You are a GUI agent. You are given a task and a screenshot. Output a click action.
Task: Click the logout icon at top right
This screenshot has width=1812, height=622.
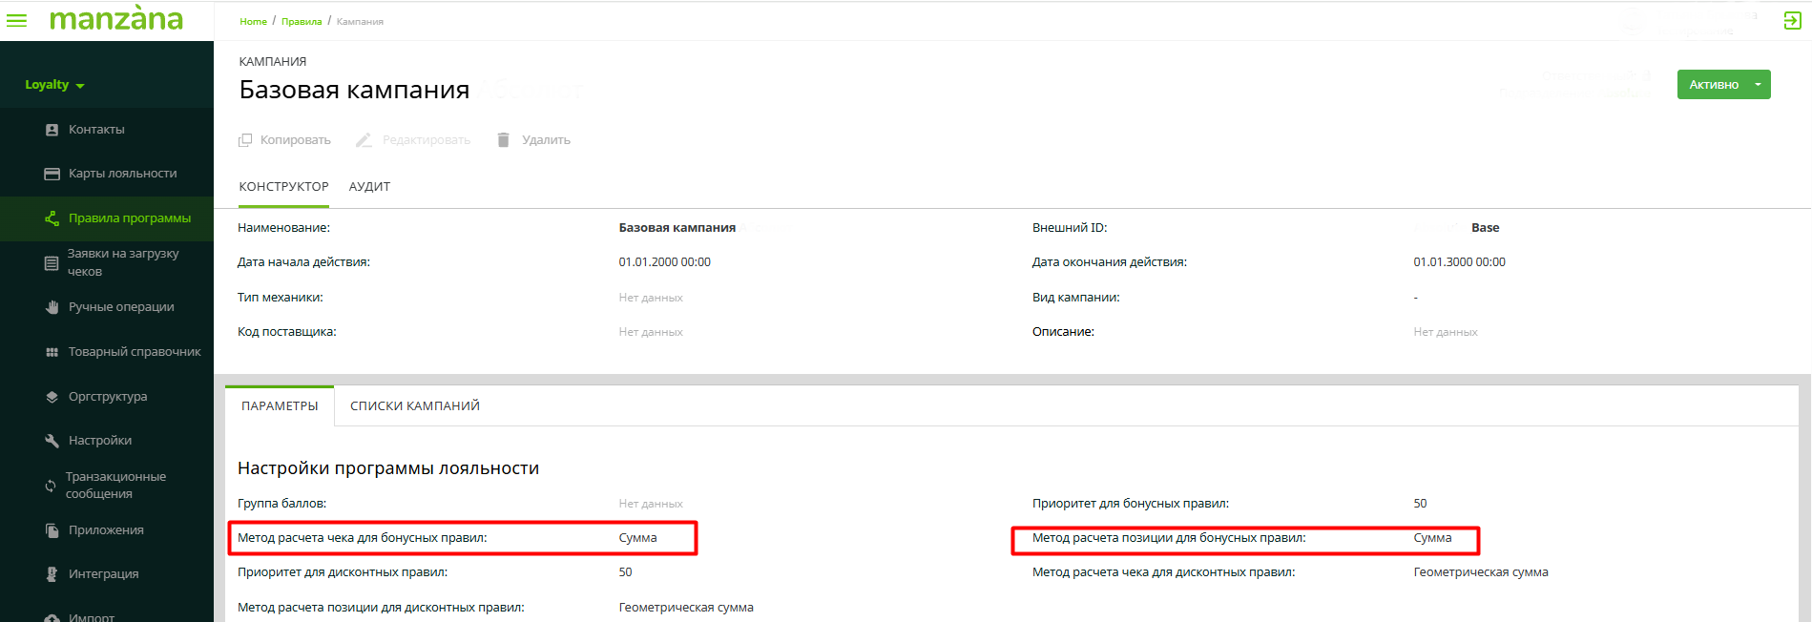[1792, 21]
